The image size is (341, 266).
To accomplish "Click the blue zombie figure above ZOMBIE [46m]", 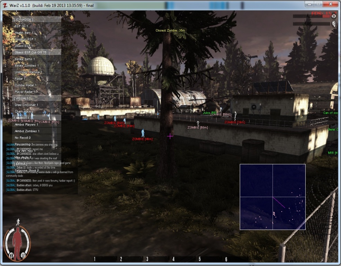I will pos(143,133).
